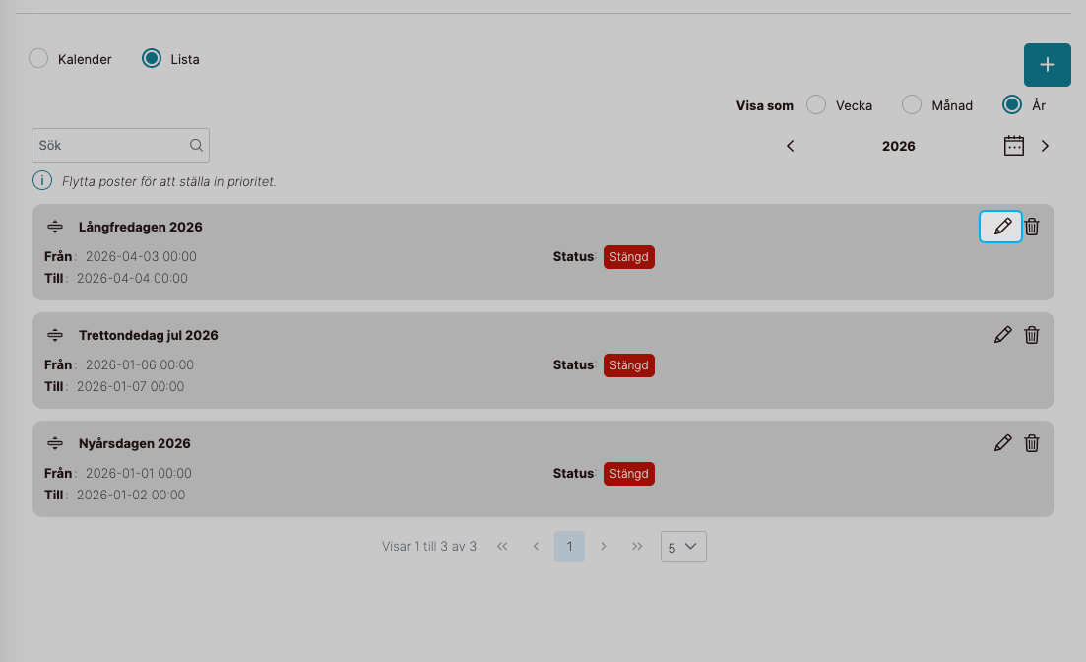Viewport: 1086px width, 662px height.
Task: Open the calendar date picker icon
Action: tap(1013, 146)
